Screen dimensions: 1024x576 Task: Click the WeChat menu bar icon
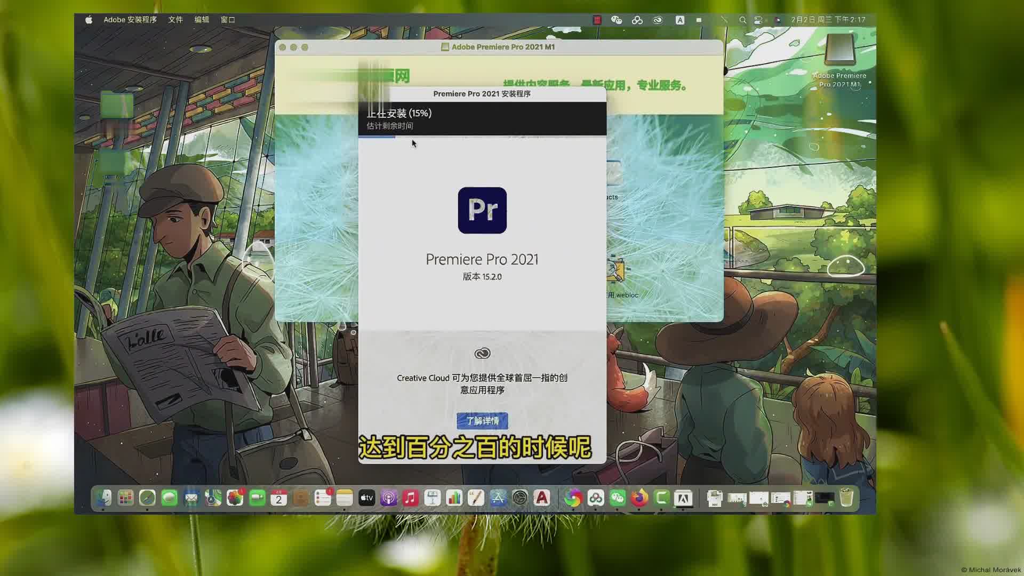click(x=617, y=20)
